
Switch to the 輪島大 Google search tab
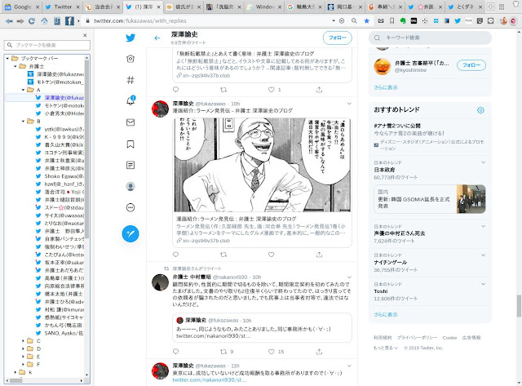(303, 7)
